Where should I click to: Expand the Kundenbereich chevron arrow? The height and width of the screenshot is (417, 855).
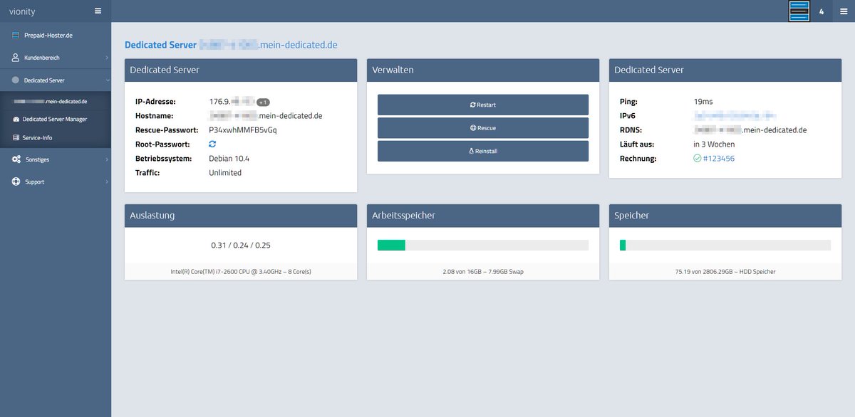(x=107, y=57)
